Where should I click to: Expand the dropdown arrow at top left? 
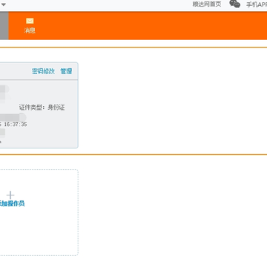(4, 4)
